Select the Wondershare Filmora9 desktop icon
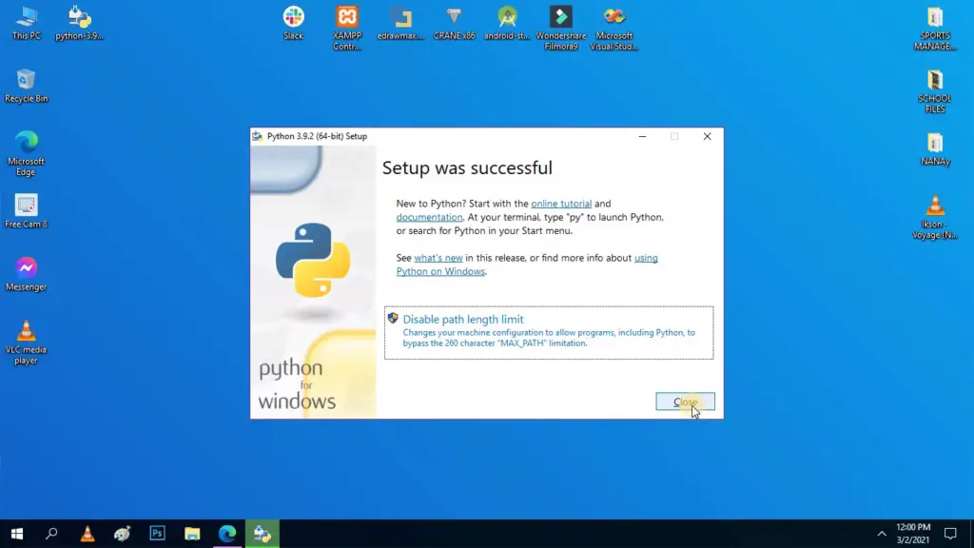 (561, 28)
